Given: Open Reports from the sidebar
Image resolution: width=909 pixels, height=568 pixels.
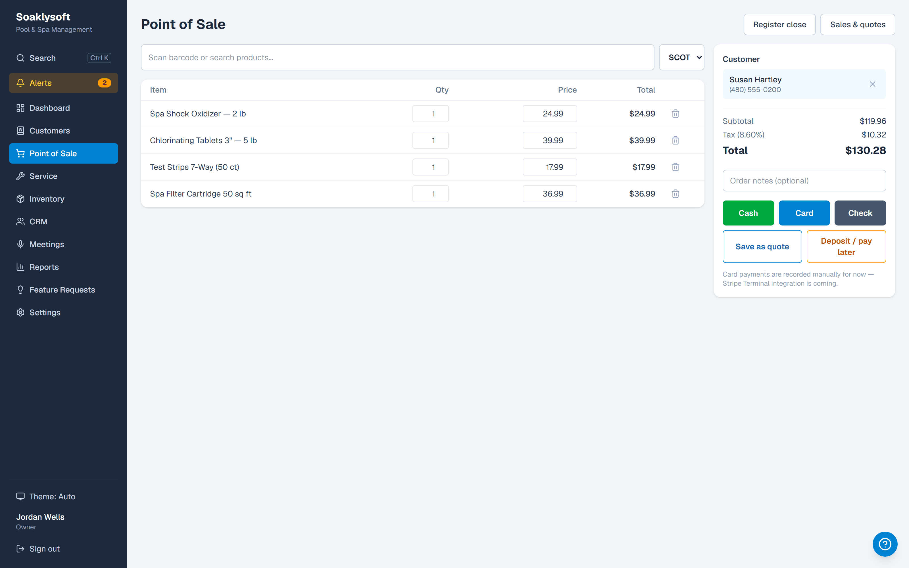Looking at the screenshot, I should [x=63, y=267].
